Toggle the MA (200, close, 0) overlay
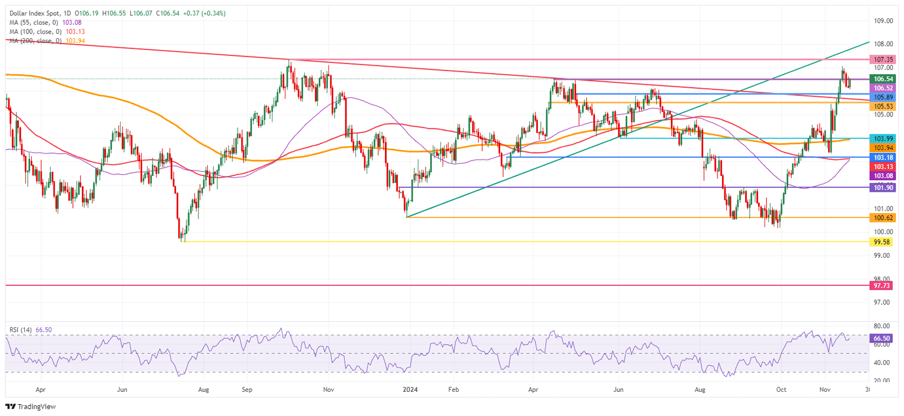 point(37,42)
